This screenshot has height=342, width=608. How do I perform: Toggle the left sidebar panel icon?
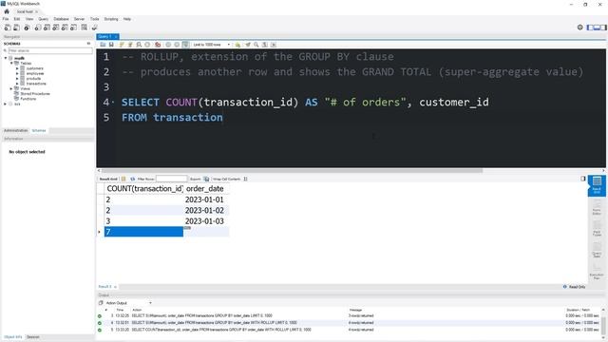(x=590, y=28)
